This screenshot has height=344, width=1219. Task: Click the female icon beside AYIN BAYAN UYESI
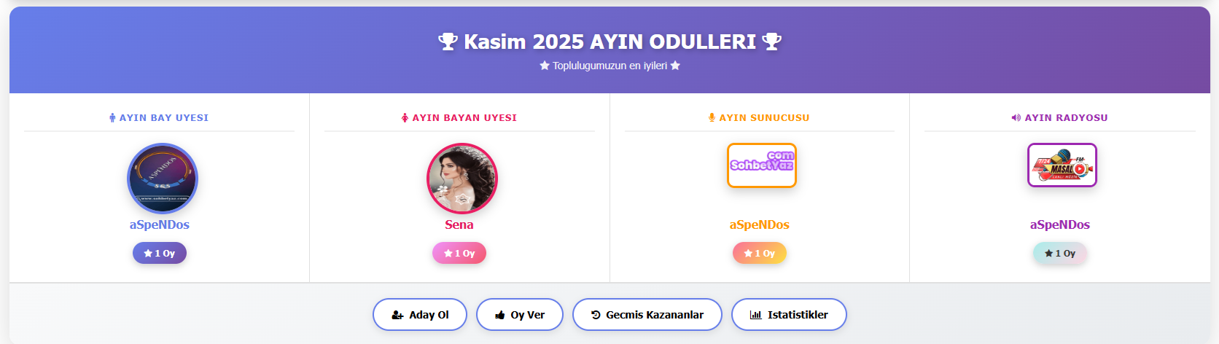pyautogui.click(x=405, y=117)
